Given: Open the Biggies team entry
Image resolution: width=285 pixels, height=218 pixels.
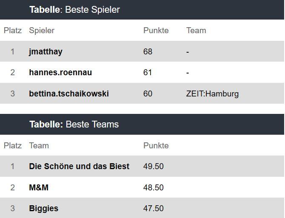Looking at the screenshot, I should click(44, 208).
